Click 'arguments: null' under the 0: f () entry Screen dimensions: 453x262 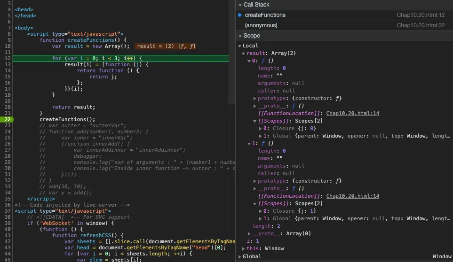[281, 83]
